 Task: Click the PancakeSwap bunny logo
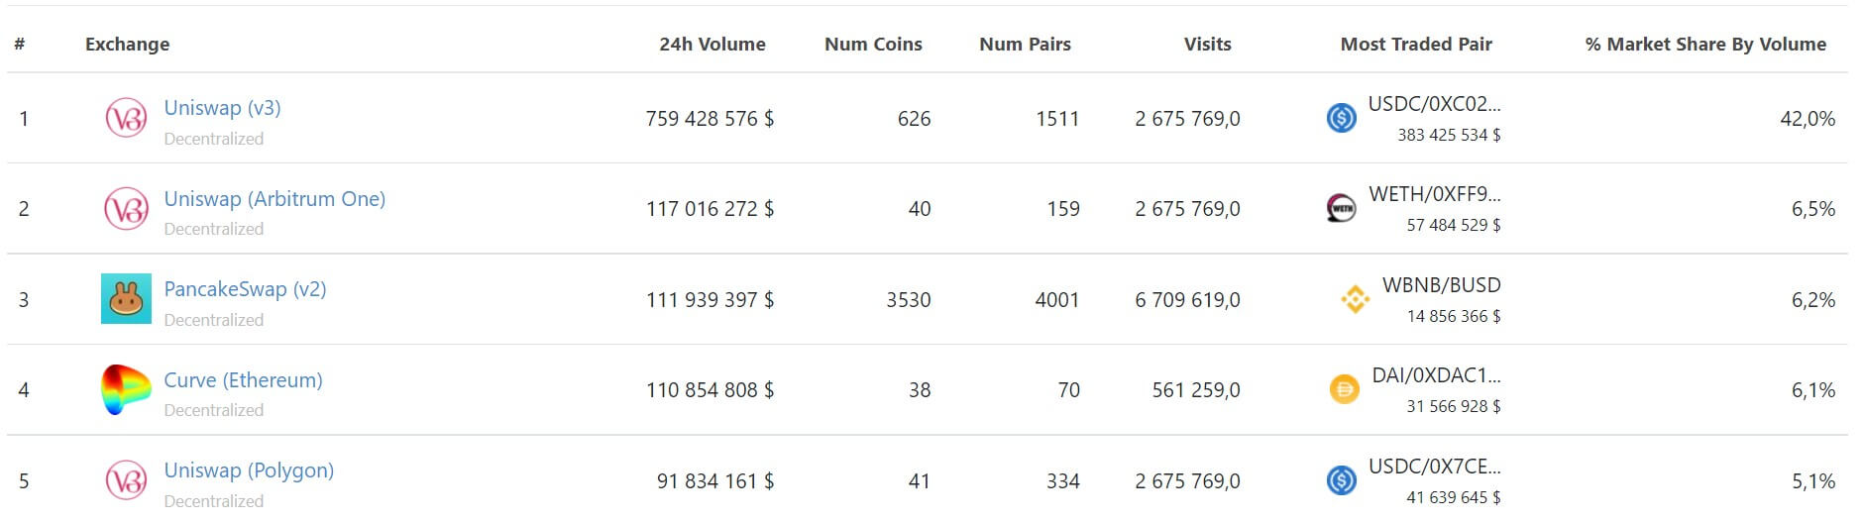click(126, 299)
